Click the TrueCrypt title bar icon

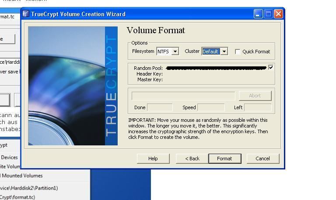tap(26, 14)
